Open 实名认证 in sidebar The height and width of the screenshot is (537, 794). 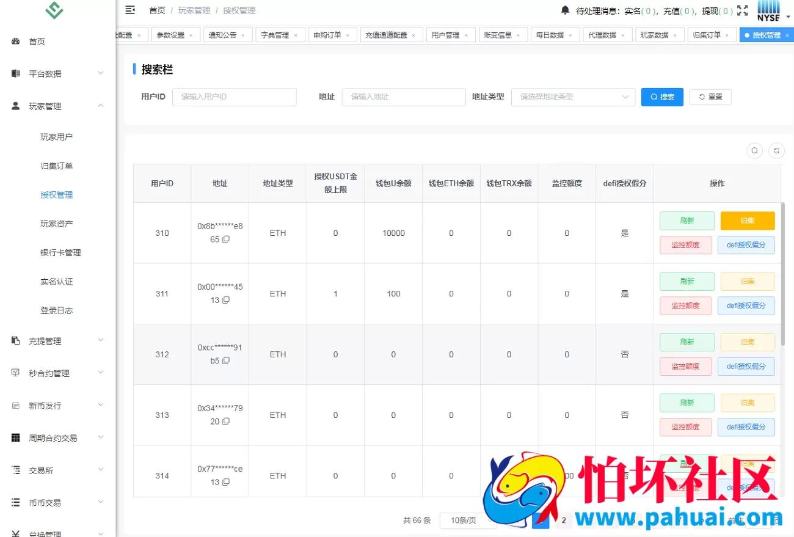pos(57,282)
